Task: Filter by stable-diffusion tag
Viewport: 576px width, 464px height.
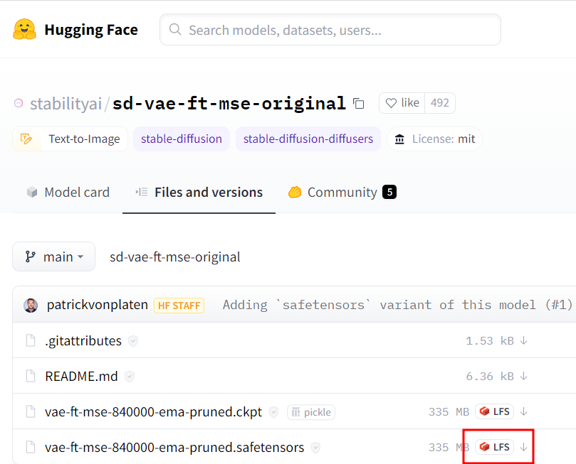Action: click(182, 139)
